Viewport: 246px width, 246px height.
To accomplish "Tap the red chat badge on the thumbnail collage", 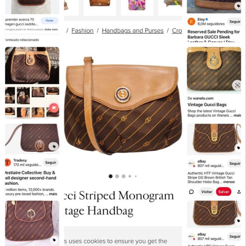I will point(54,108).
